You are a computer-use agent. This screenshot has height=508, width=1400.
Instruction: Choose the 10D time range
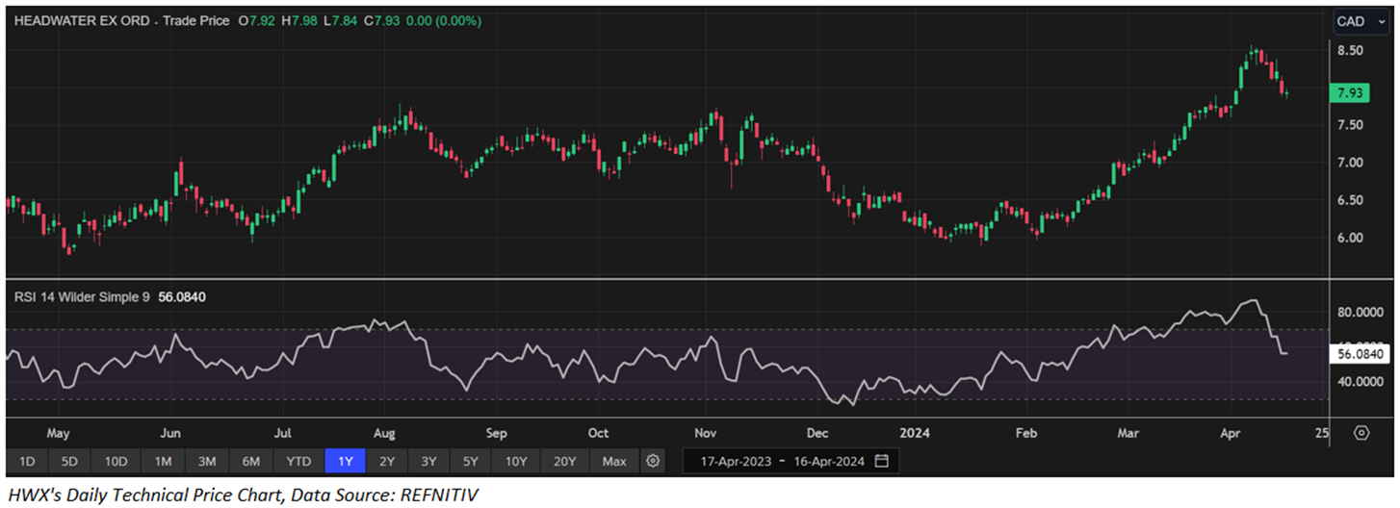pos(116,461)
